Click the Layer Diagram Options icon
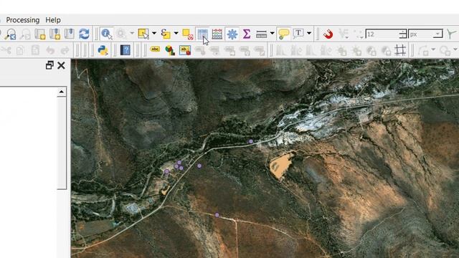 170,50
